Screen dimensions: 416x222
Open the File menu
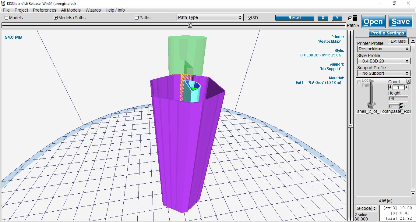pos(6,10)
